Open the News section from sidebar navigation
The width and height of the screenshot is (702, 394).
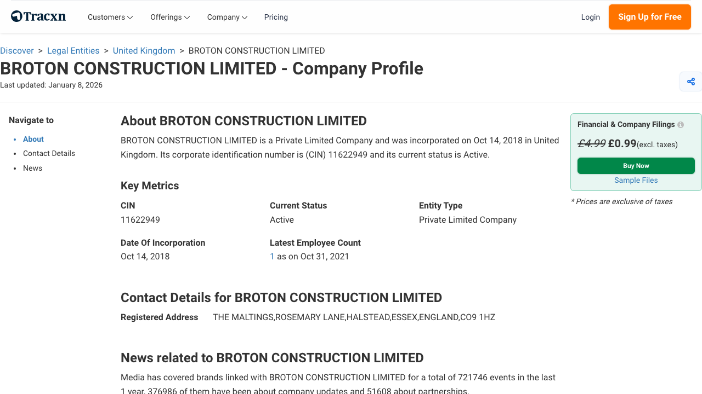coord(32,168)
